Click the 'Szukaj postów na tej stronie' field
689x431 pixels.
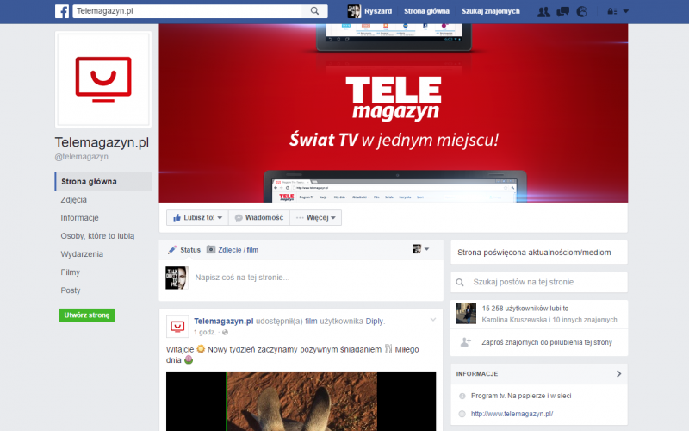click(x=538, y=282)
